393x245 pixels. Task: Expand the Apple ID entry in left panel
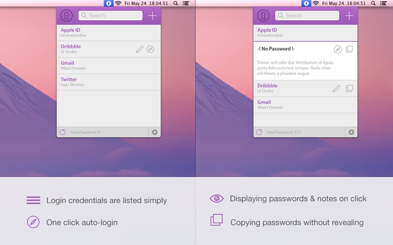pyautogui.click(x=109, y=33)
